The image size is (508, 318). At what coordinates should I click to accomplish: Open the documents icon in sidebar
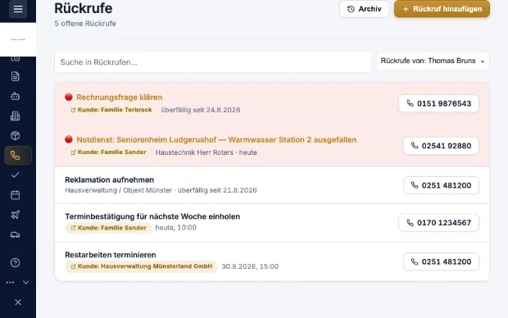tap(16, 76)
